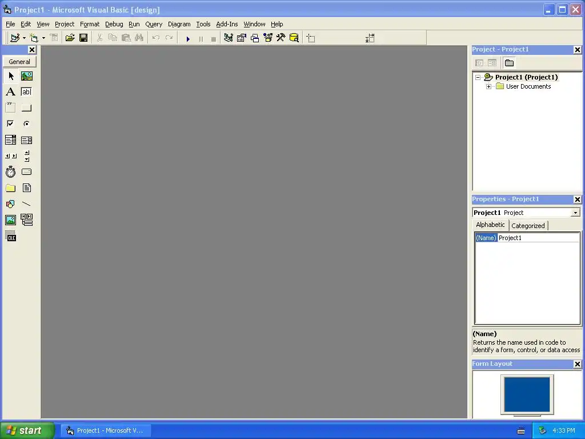This screenshot has width=585, height=439.
Task: Close the Form Layout panel
Action: (577, 364)
